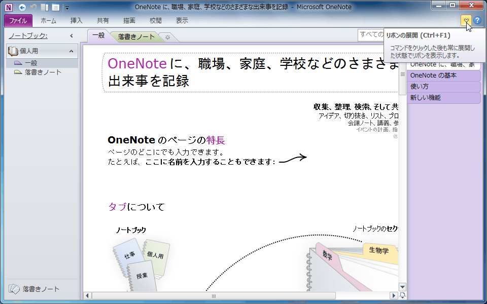
Task: Click the Undo icon in quick access toolbar
Action: (33, 7)
